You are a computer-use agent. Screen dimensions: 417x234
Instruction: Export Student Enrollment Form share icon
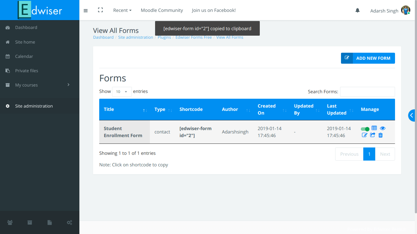pyautogui.click(x=373, y=135)
